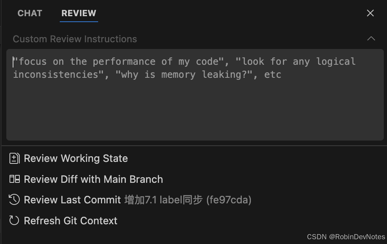Start Review Working State
Screen dimensions: 387x244
(x=76, y=158)
